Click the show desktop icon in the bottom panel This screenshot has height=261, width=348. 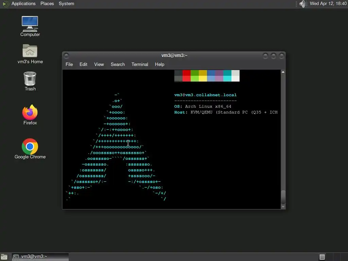tap(4, 257)
